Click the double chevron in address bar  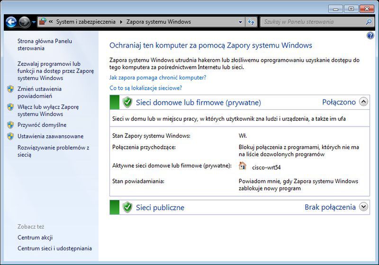51,22
